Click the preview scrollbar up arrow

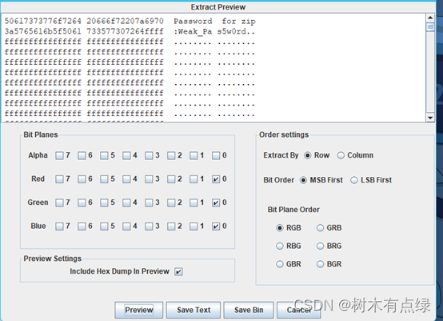[x=430, y=18]
